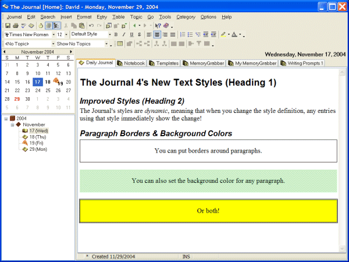Viewport: 349px width, 262px height.
Task: Click the Save icon in the toolbar
Action: tap(8, 26)
